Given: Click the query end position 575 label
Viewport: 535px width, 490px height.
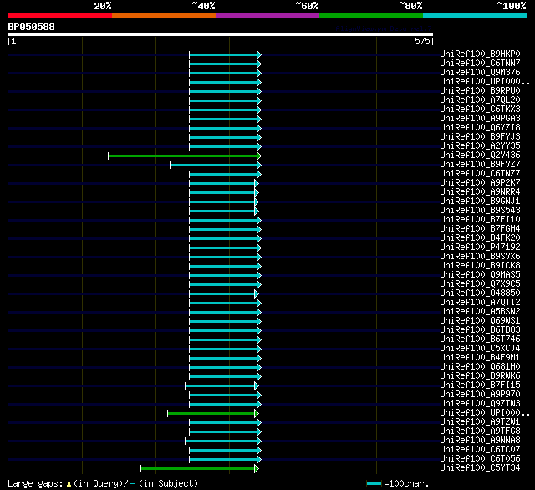Looking at the screenshot, I should tap(422, 41).
